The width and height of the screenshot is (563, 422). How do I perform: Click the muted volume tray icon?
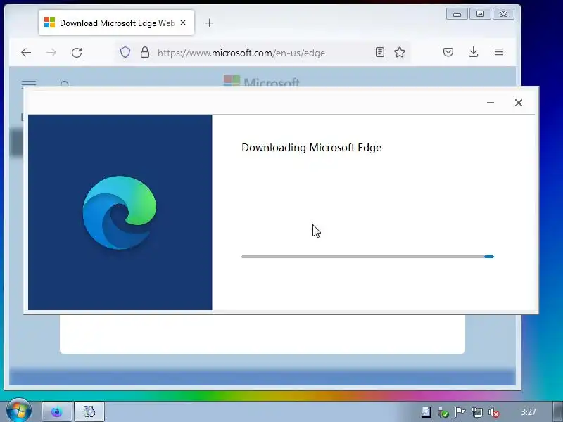pyautogui.click(x=494, y=412)
